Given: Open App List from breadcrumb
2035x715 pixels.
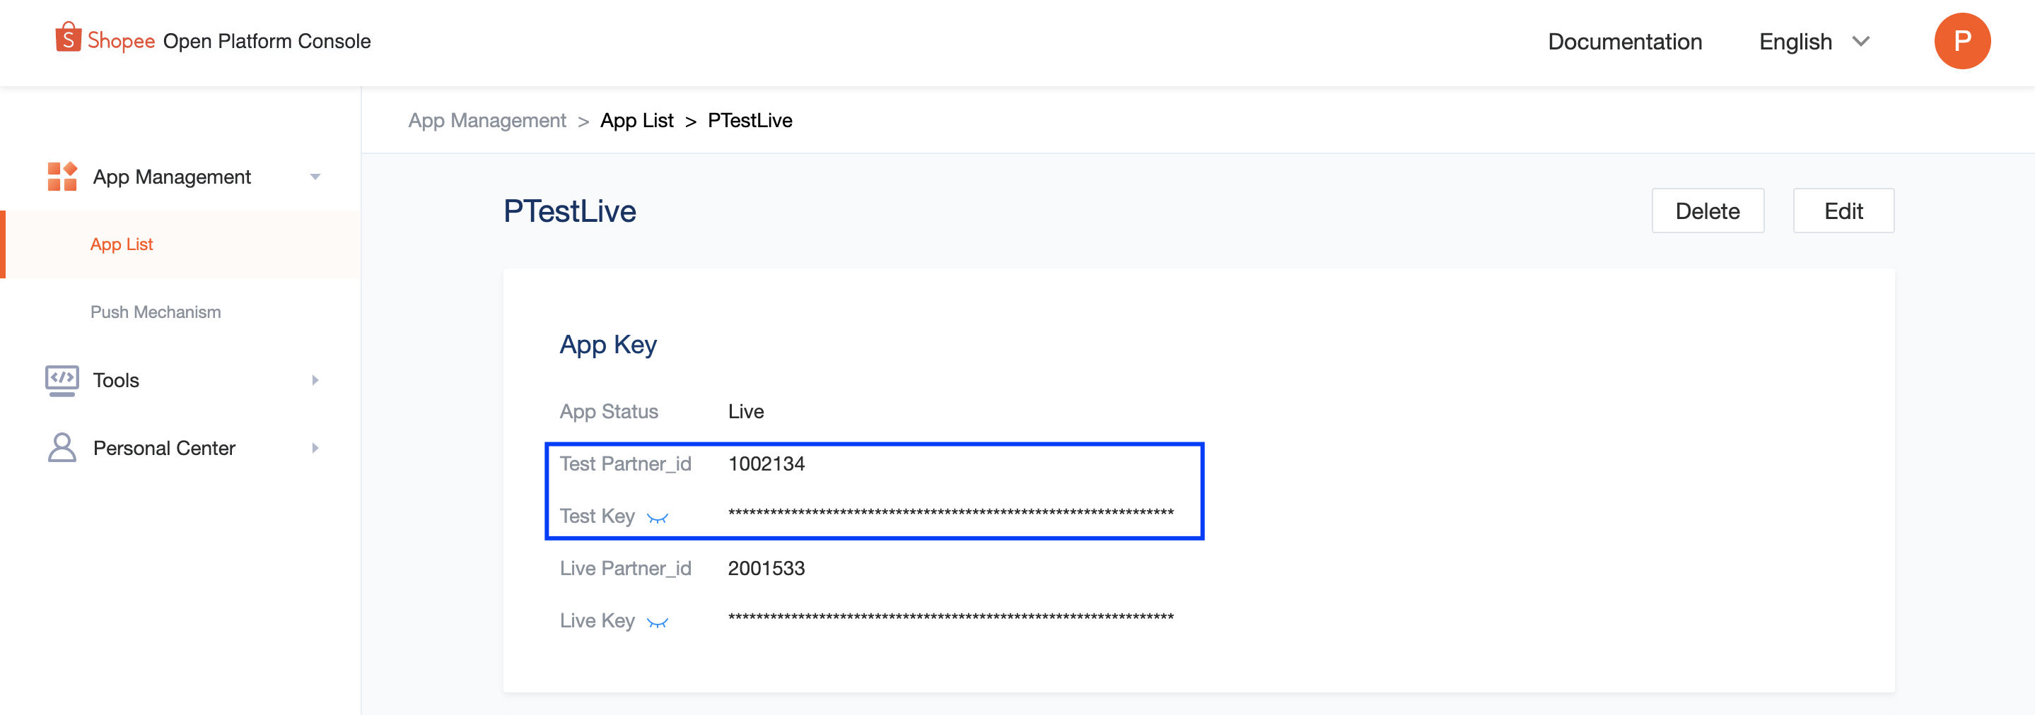Looking at the screenshot, I should click(636, 120).
